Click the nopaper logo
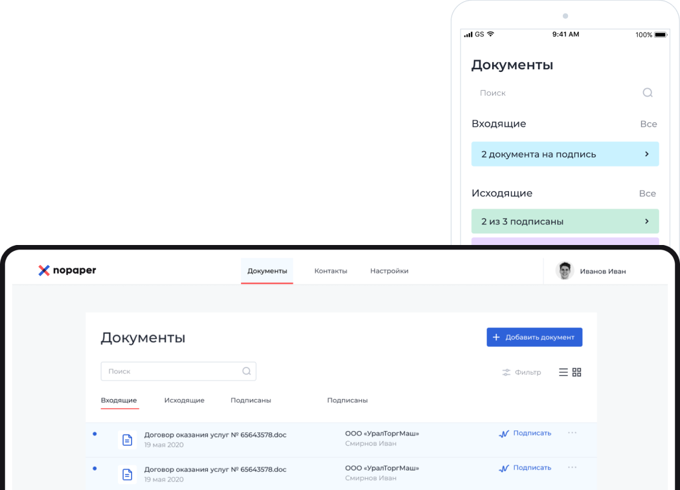This screenshot has width=680, height=490. [x=67, y=270]
